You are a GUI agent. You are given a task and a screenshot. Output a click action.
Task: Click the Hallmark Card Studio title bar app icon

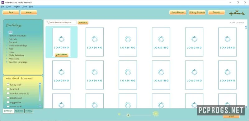[2, 2]
